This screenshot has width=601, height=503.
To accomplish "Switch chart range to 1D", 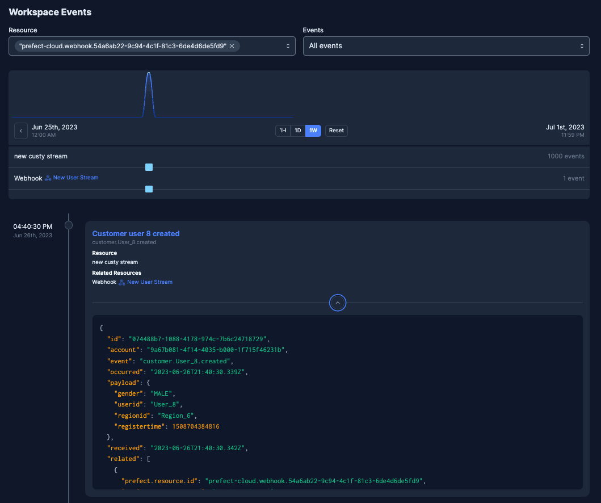I will [297, 131].
